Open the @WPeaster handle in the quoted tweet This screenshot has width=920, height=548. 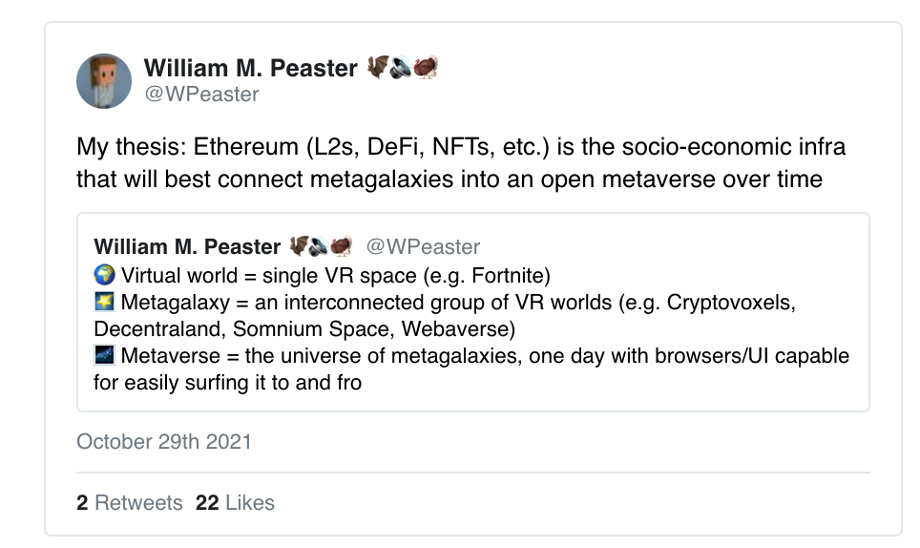(423, 246)
